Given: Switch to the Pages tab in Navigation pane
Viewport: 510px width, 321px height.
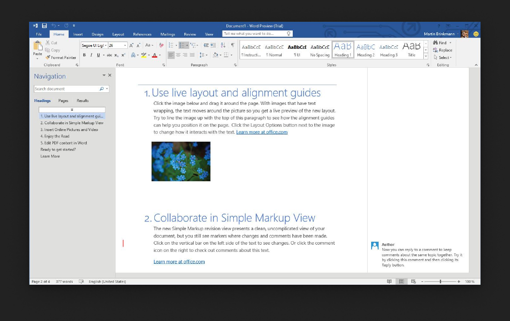Looking at the screenshot, I should coord(63,101).
